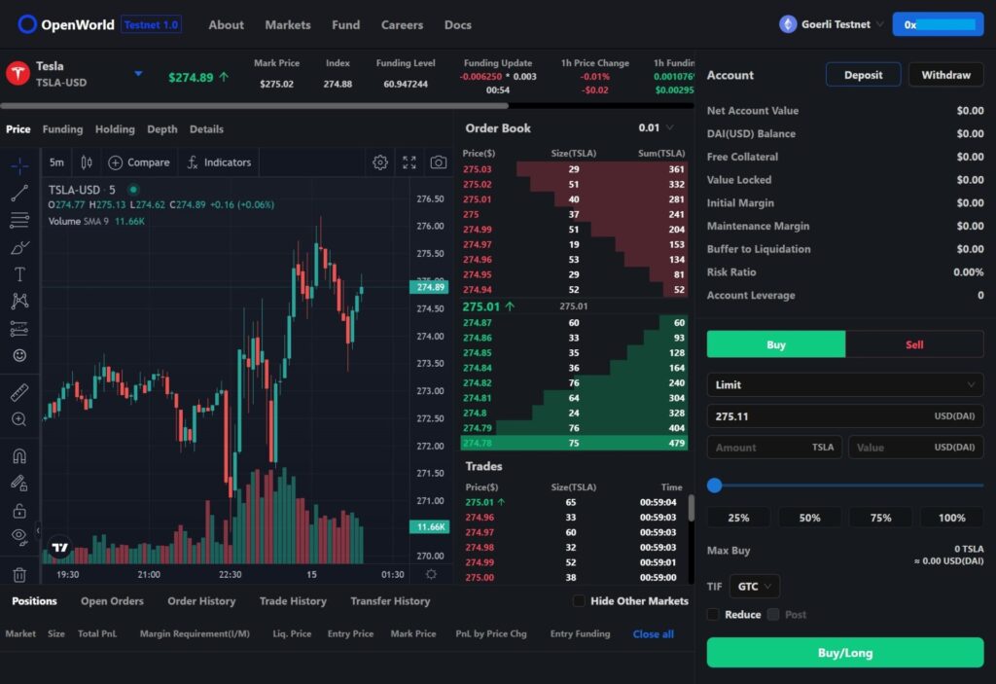Screen dimensions: 996x684
Task: Select the brush drawing tool
Action: point(19,248)
